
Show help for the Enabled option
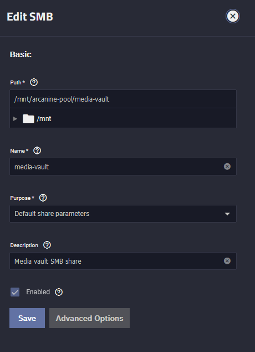point(59,292)
